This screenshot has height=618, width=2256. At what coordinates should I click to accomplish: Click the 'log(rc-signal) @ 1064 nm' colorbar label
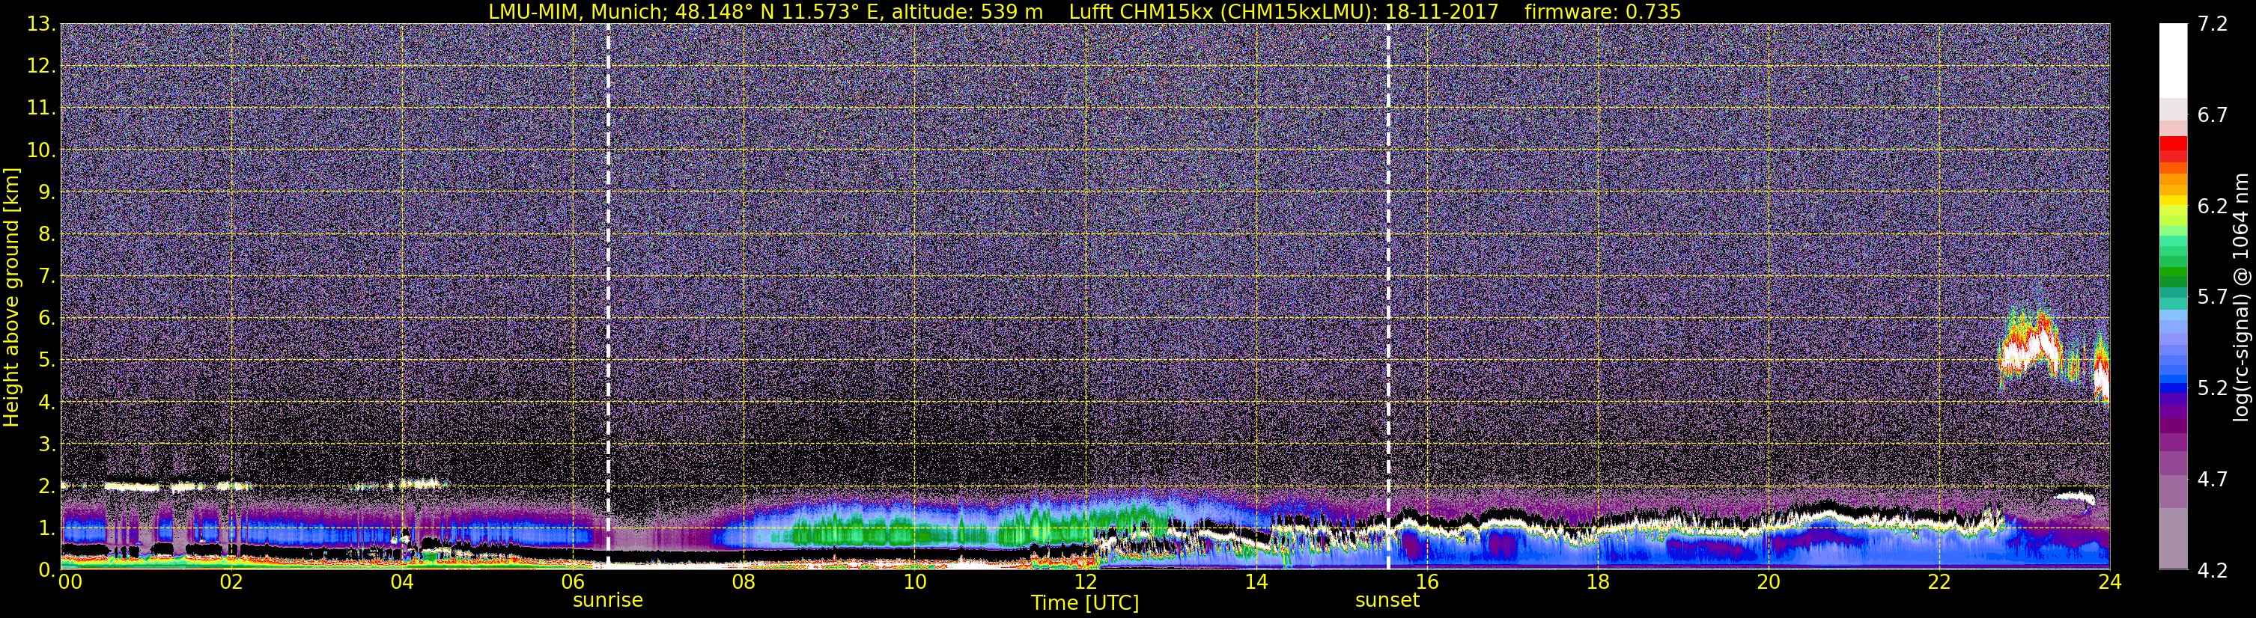tap(2242, 297)
